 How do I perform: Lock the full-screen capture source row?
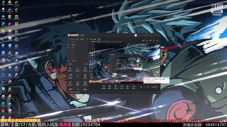click(x=70, y=61)
